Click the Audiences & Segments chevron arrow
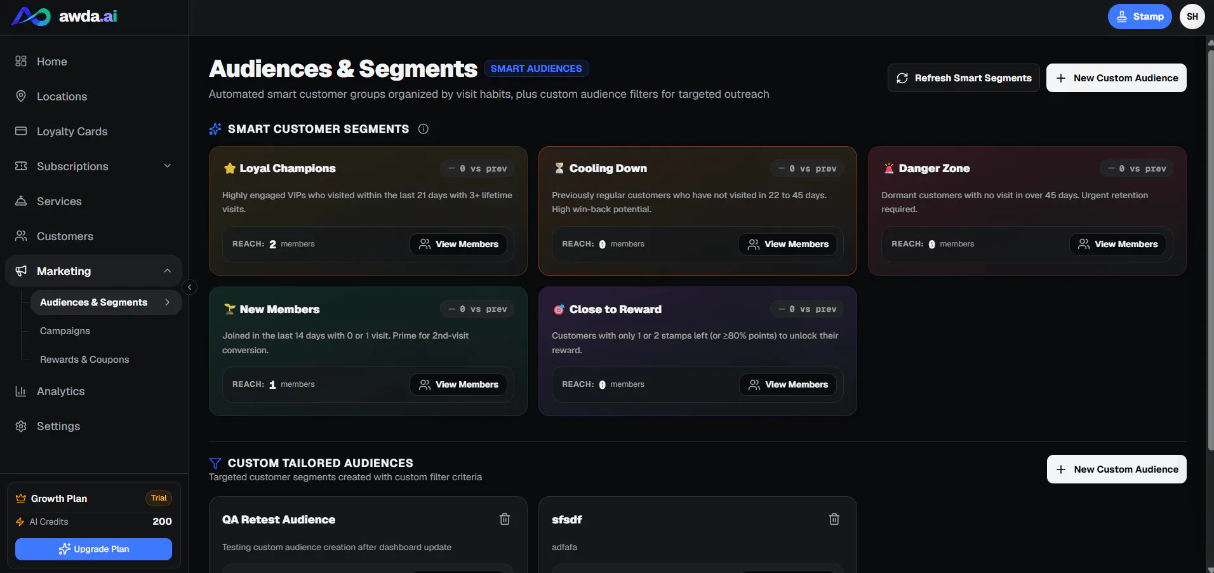The height and width of the screenshot is (573, 1214). [x=168, y=302]
